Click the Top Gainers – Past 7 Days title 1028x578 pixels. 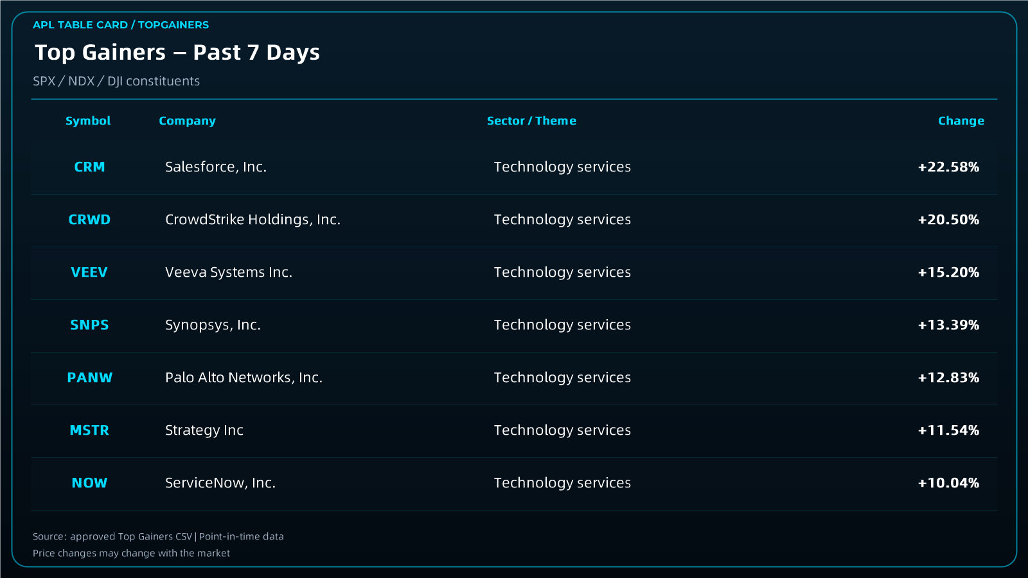pyautogui.click(x=177, y=52)
